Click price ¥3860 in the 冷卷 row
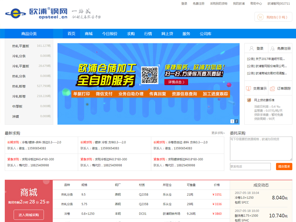 click(x=217, y=214)
